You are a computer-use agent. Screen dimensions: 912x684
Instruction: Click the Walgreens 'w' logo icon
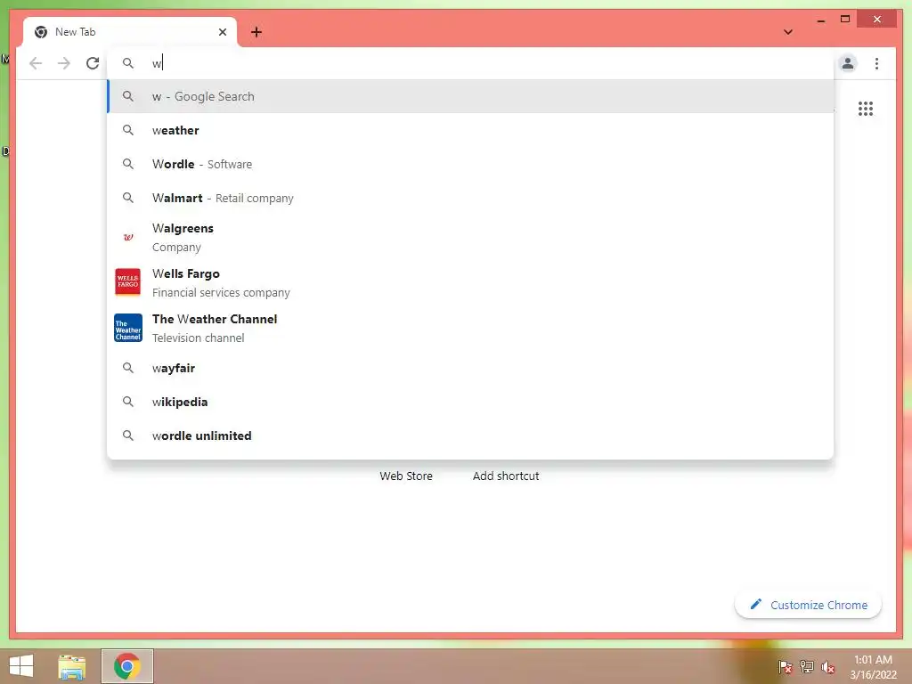(128, 237)
